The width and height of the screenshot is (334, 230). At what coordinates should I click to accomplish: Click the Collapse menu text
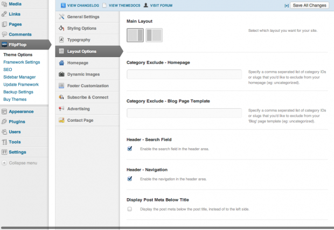23,163
